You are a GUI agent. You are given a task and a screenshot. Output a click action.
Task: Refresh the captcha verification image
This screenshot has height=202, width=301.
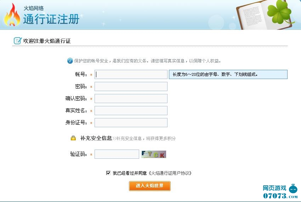pyautogui.click(x=153, y=154)
